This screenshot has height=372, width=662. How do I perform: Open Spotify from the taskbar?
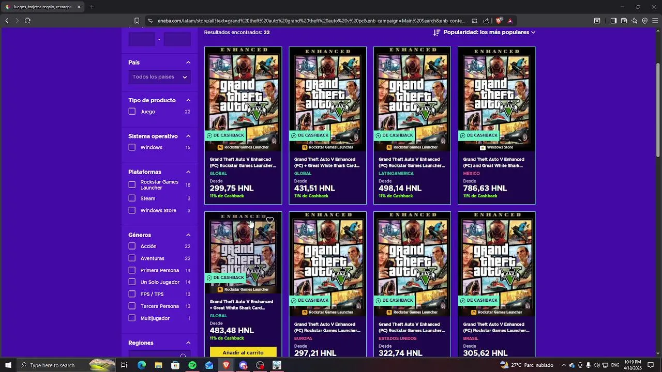(192, 365)
